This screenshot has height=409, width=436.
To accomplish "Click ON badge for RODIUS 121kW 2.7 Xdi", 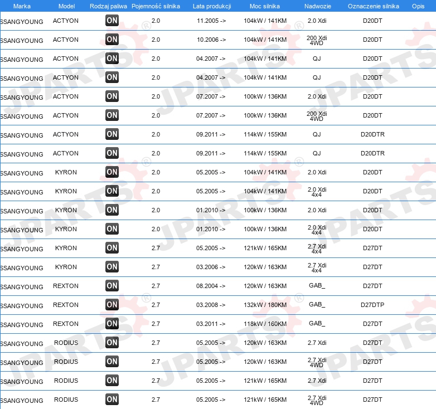I will [112, 381].
